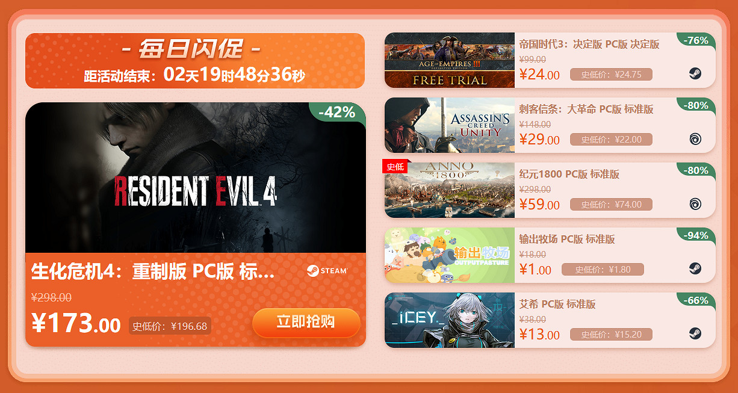Open the Assassin's Creed Unity thumbnail
Viewport: 738px width, 393px height.
pos(450,125)
